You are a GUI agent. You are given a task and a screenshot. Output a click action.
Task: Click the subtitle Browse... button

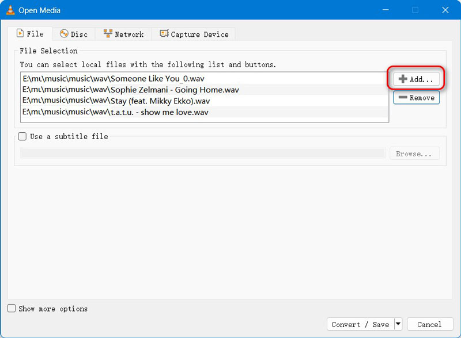pos(414,153)
